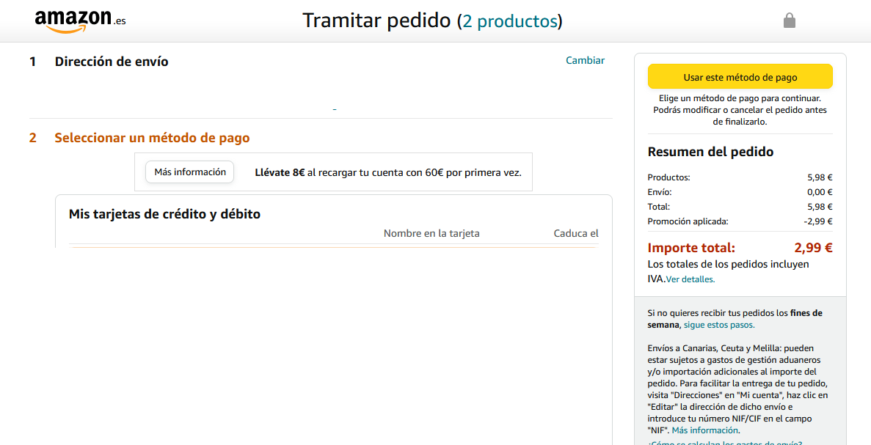This screenshot has width=871, height=445.
Task: Click the "Llévate 8€" recharge promo text
Action: pyautogui.click(x=388, y=172)
